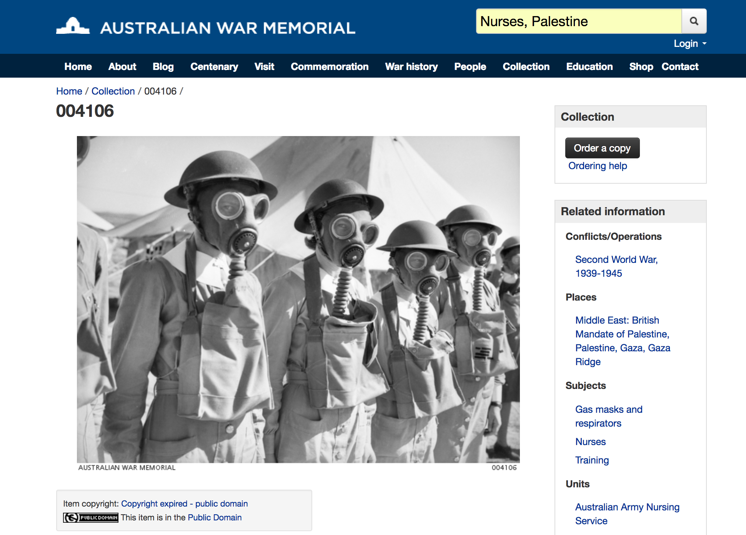
Task: Open the Nurses subject link
Action: point(590,442)
